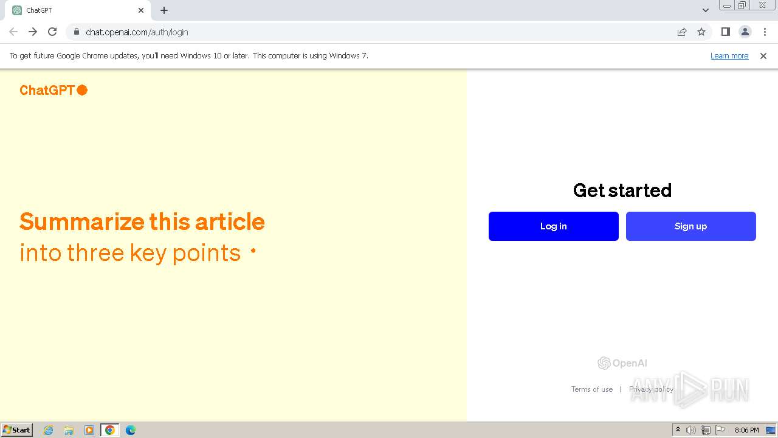Open the Windows Start menu
Image resolution: width=778 pixels, height=438 pixels.
click(x=16, y=430)
